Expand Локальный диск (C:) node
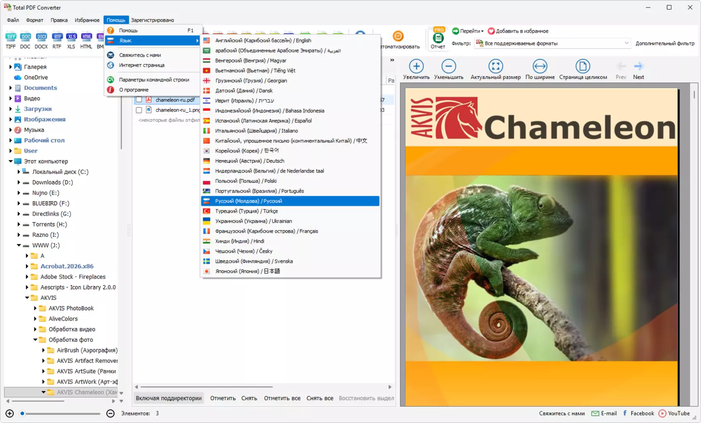The height and width of the screenshot is (423, 701). click(x=19, y=172)
